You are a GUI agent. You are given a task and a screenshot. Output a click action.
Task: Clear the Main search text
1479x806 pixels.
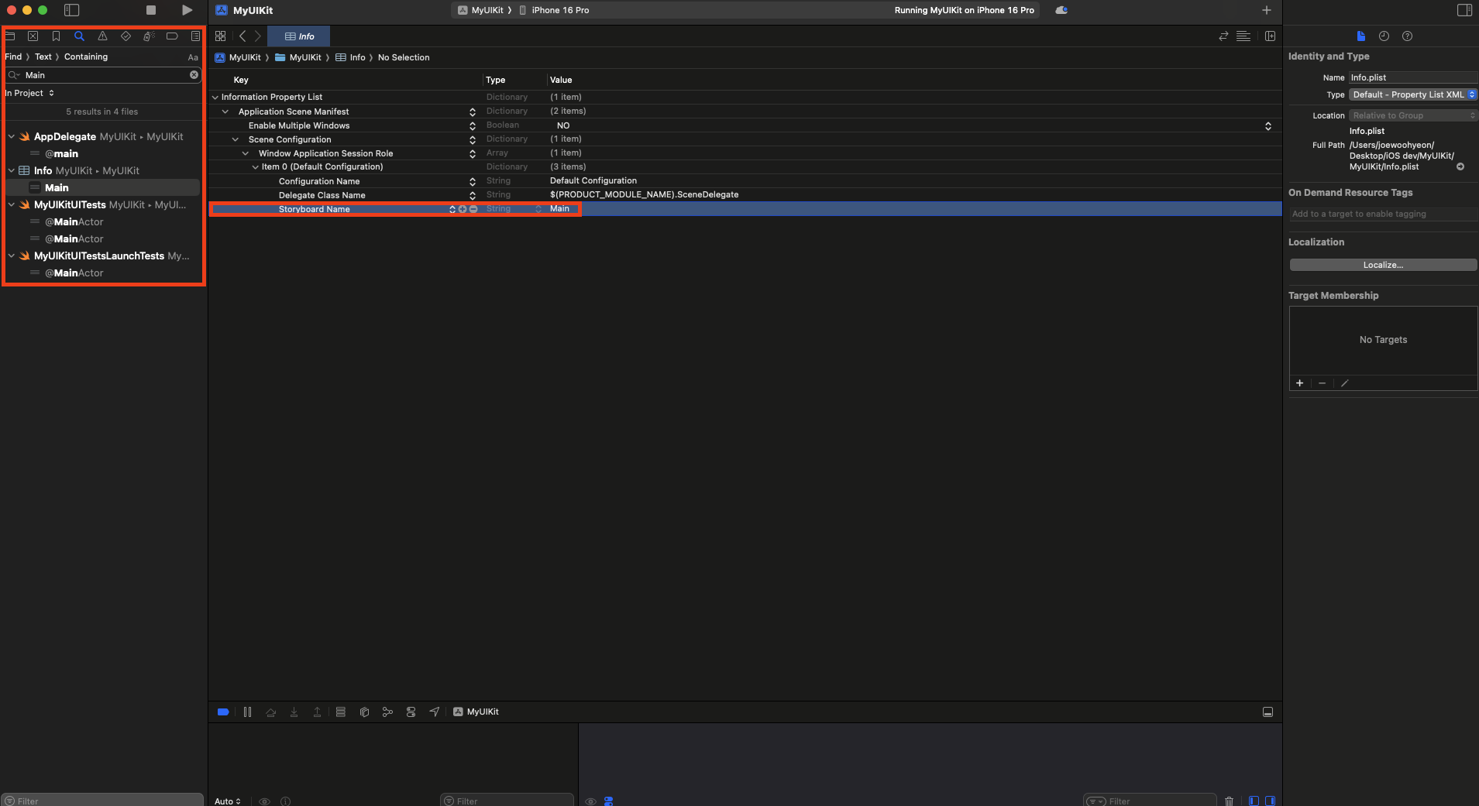tap(194, 75)
